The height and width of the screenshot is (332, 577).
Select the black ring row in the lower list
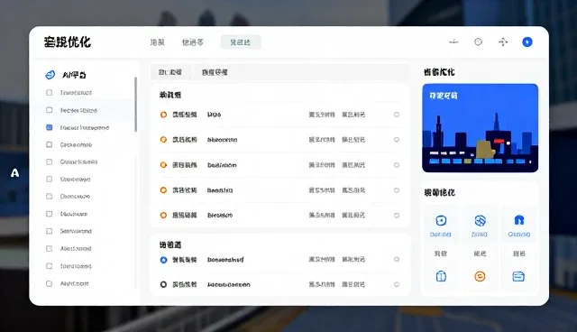163,284
